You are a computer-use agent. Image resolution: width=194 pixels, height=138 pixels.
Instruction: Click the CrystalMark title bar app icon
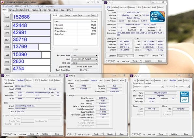(2, 2)
